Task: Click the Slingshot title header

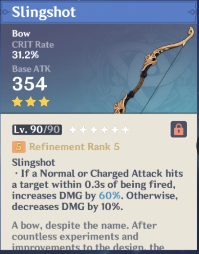Action: click(44, 12)
